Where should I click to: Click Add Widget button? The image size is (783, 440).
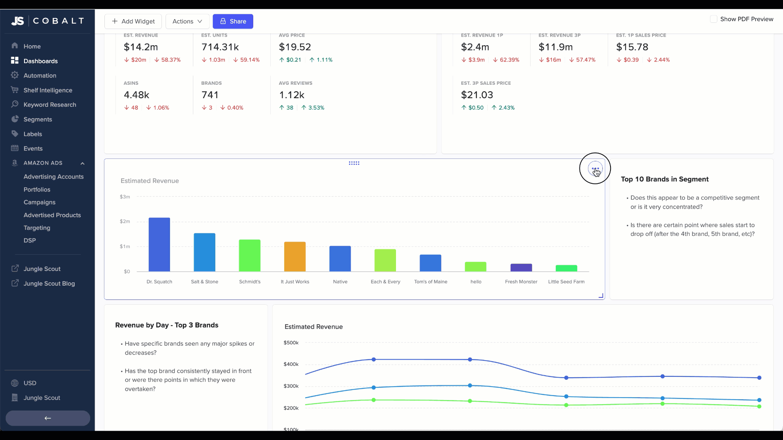pyautogui.click(x=133, y=21)
